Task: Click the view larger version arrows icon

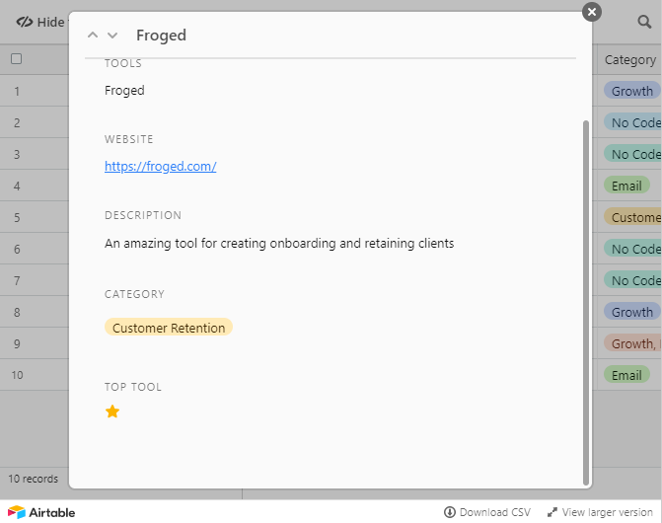Action: point(552,512)
